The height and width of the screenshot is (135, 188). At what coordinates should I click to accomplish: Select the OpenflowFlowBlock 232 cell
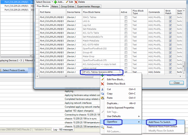coord(101,49)
